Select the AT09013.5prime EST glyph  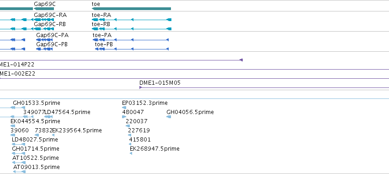[19, 172]
